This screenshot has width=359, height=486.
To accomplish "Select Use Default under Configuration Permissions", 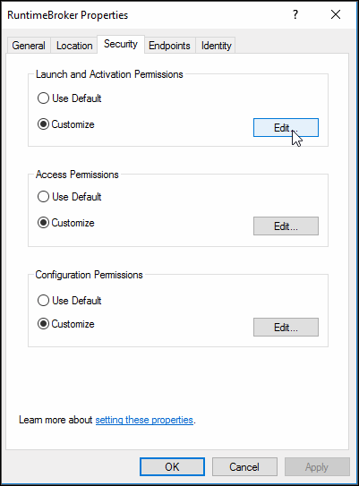I will coord(70,301).
